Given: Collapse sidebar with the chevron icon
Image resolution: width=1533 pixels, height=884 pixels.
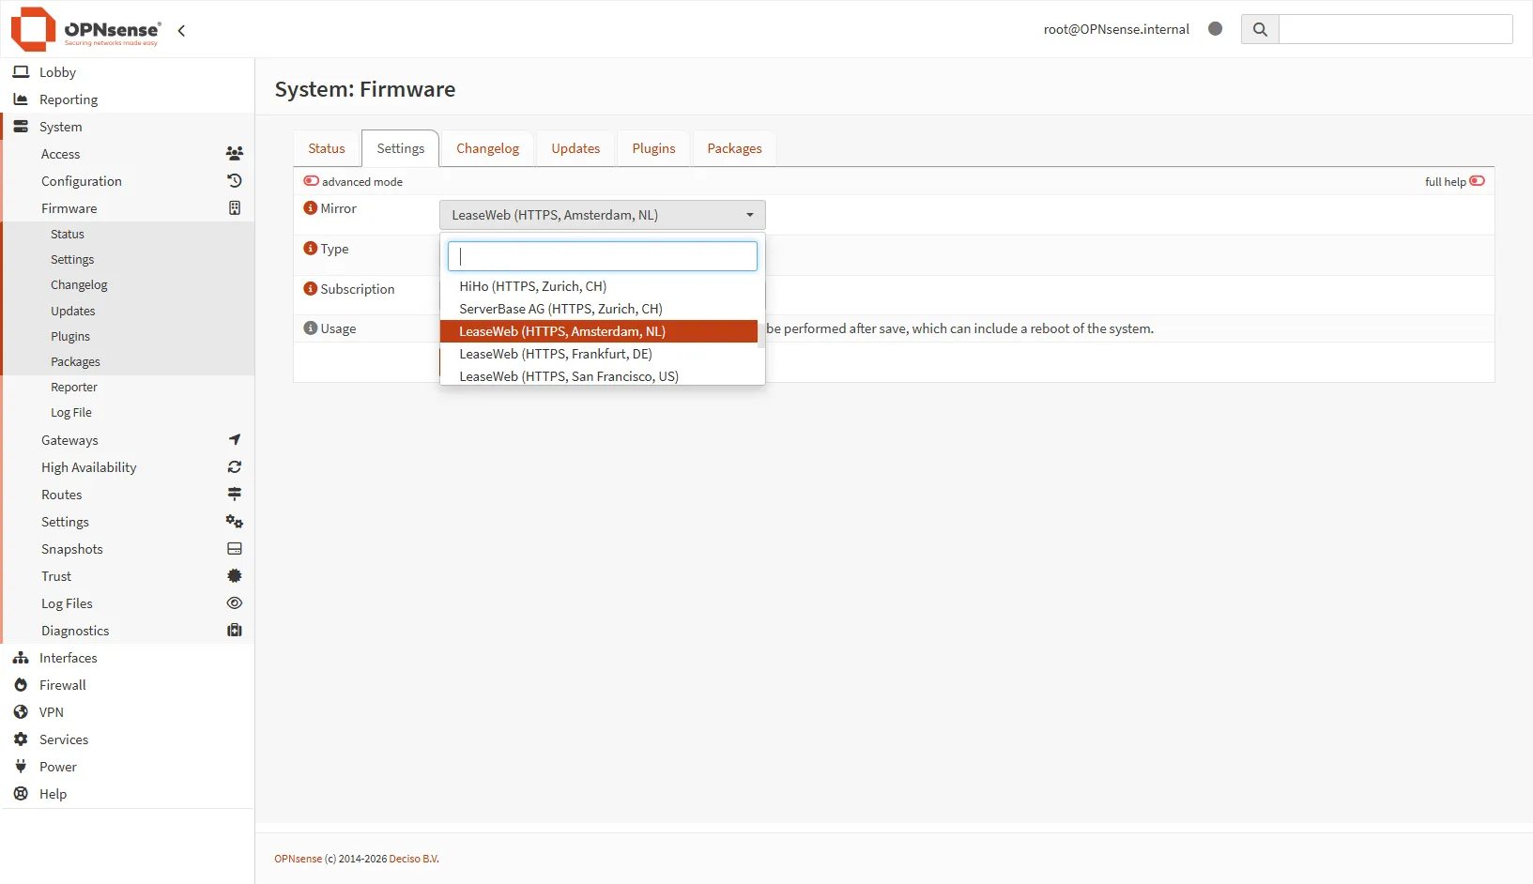Looking at the screenshot, I should click(181, 30).
